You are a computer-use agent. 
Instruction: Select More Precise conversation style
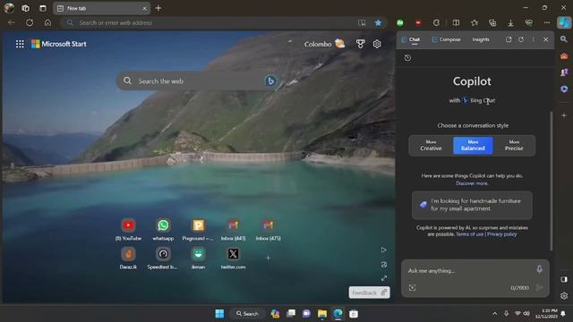point(514,145)
